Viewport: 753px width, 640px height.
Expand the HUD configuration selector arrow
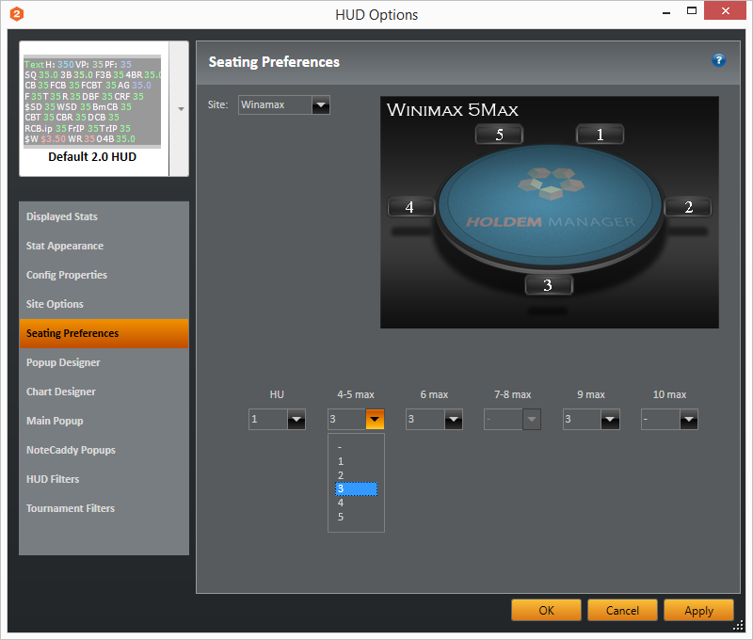181,109
